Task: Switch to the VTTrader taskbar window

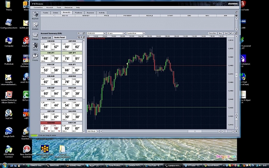Action: (192, 165)
